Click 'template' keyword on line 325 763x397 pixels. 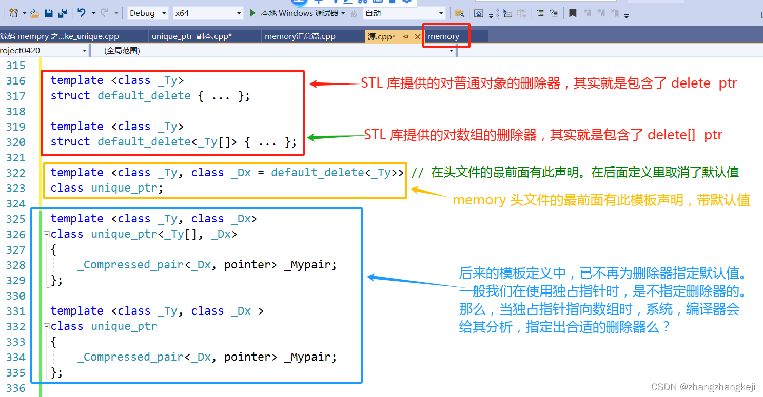point(77,219)
